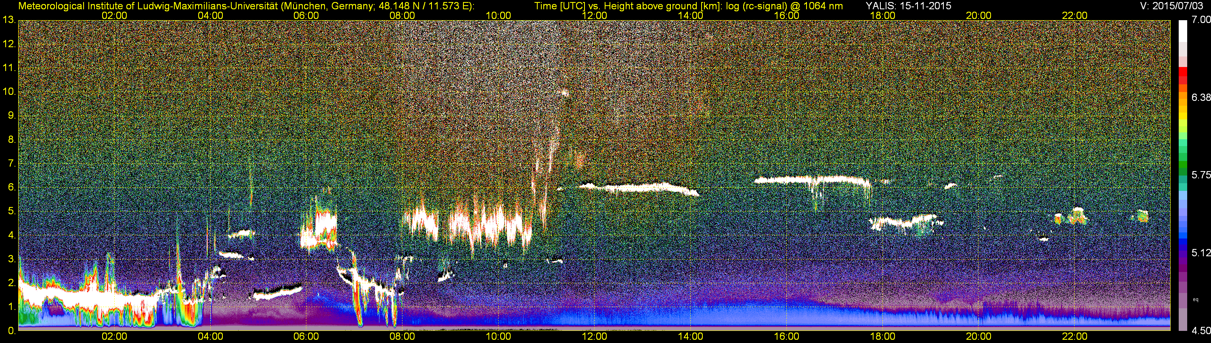Click the 2. km height axis label
The height and width of the screenshot is (343, 1211).
[x=12, y=283]
